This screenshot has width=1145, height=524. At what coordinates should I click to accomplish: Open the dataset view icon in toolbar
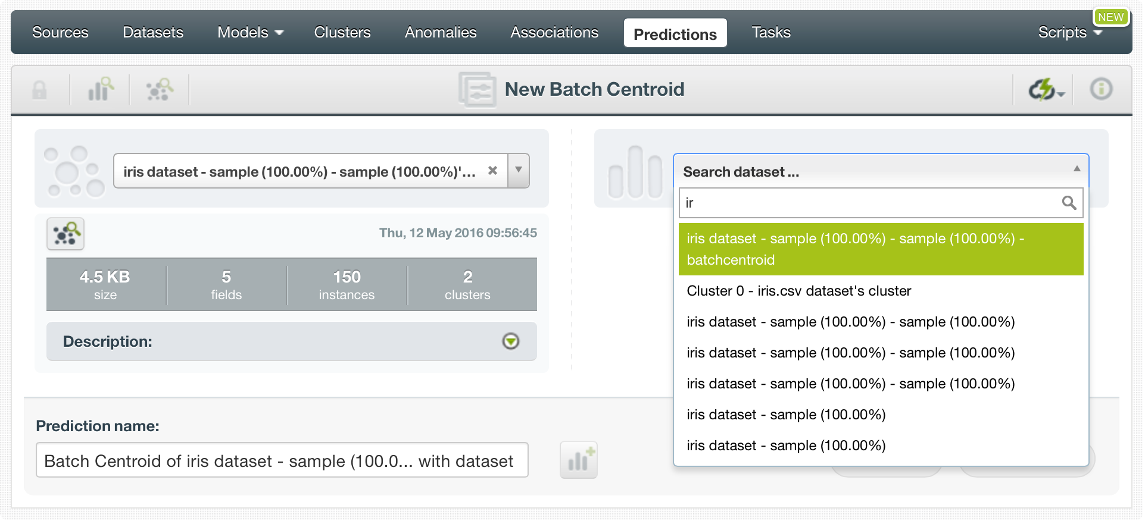click(100, 89)
